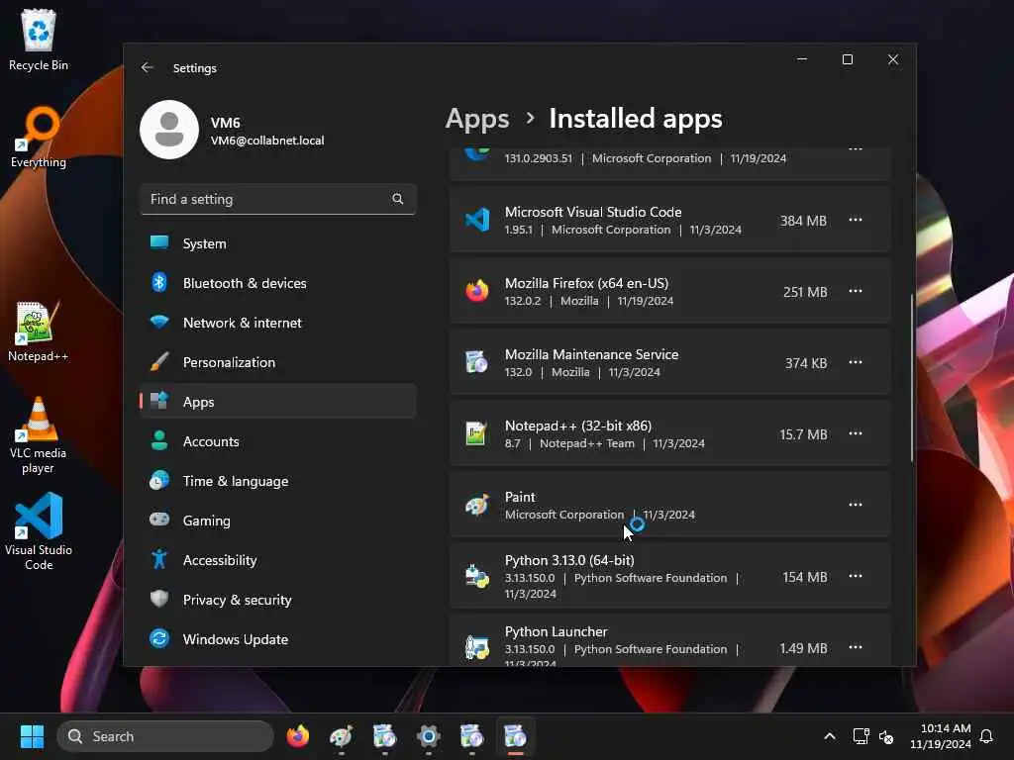Click the Settings gear in taskbar
Screen dimensions: 1014x760
coord(428,736)
